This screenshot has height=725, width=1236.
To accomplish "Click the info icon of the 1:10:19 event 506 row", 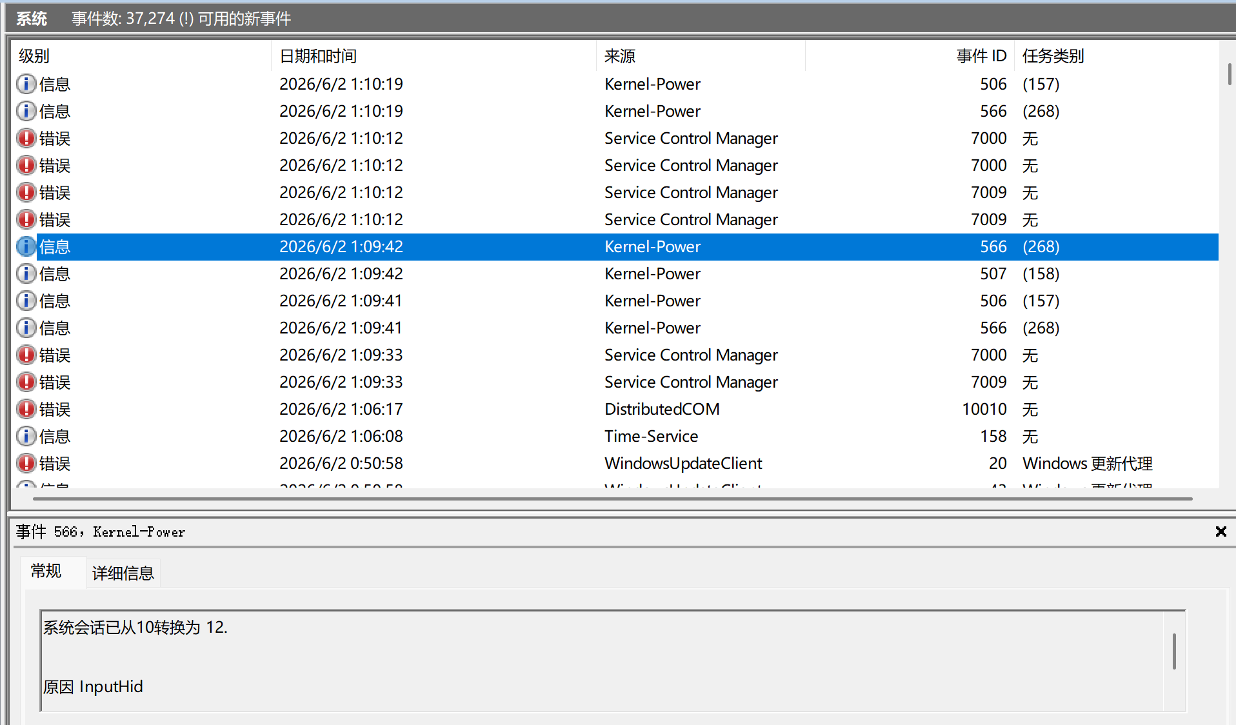I will click(26, 84).
